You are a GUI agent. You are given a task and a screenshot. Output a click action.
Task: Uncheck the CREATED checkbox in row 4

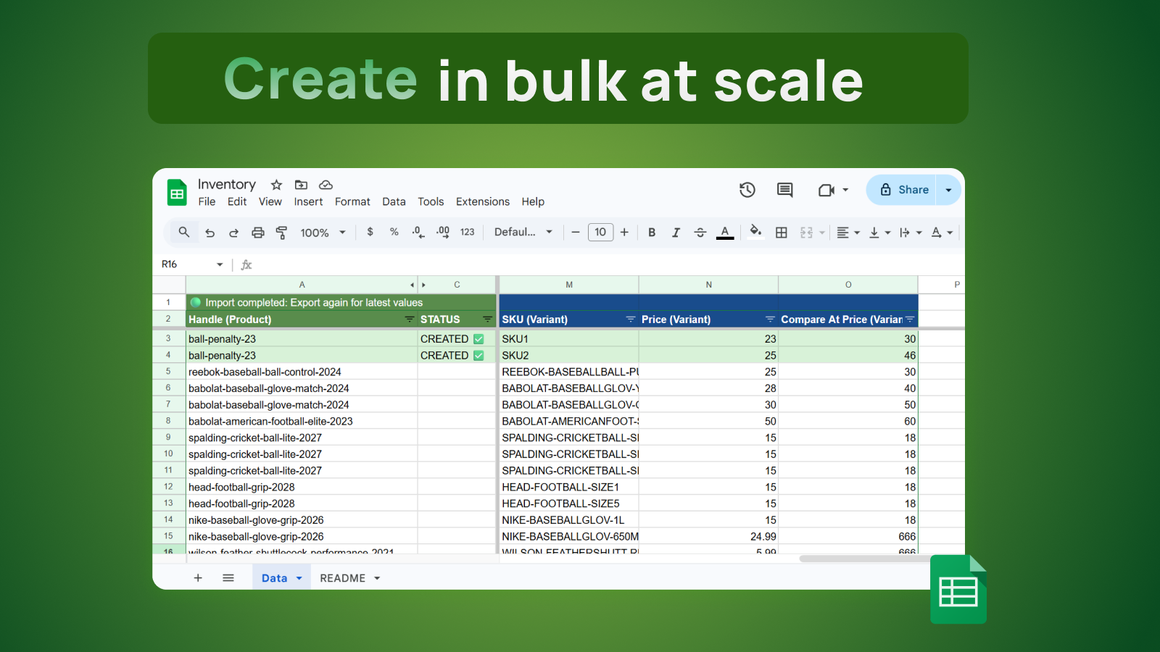(478, 355)
